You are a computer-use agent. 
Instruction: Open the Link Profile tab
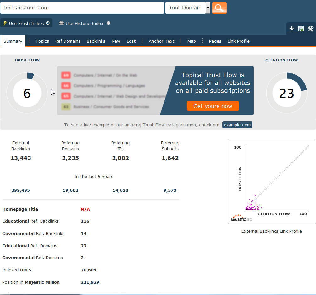pyautogui.click(x=238, y=41)
